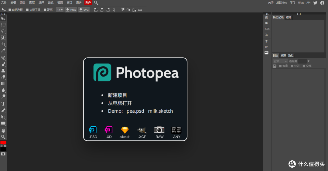Click align left edges icon
Screen dimensions: 328x171
point(96,10)
